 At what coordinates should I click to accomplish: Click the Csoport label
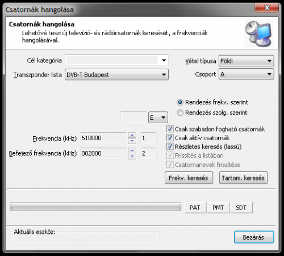[206, 74]
